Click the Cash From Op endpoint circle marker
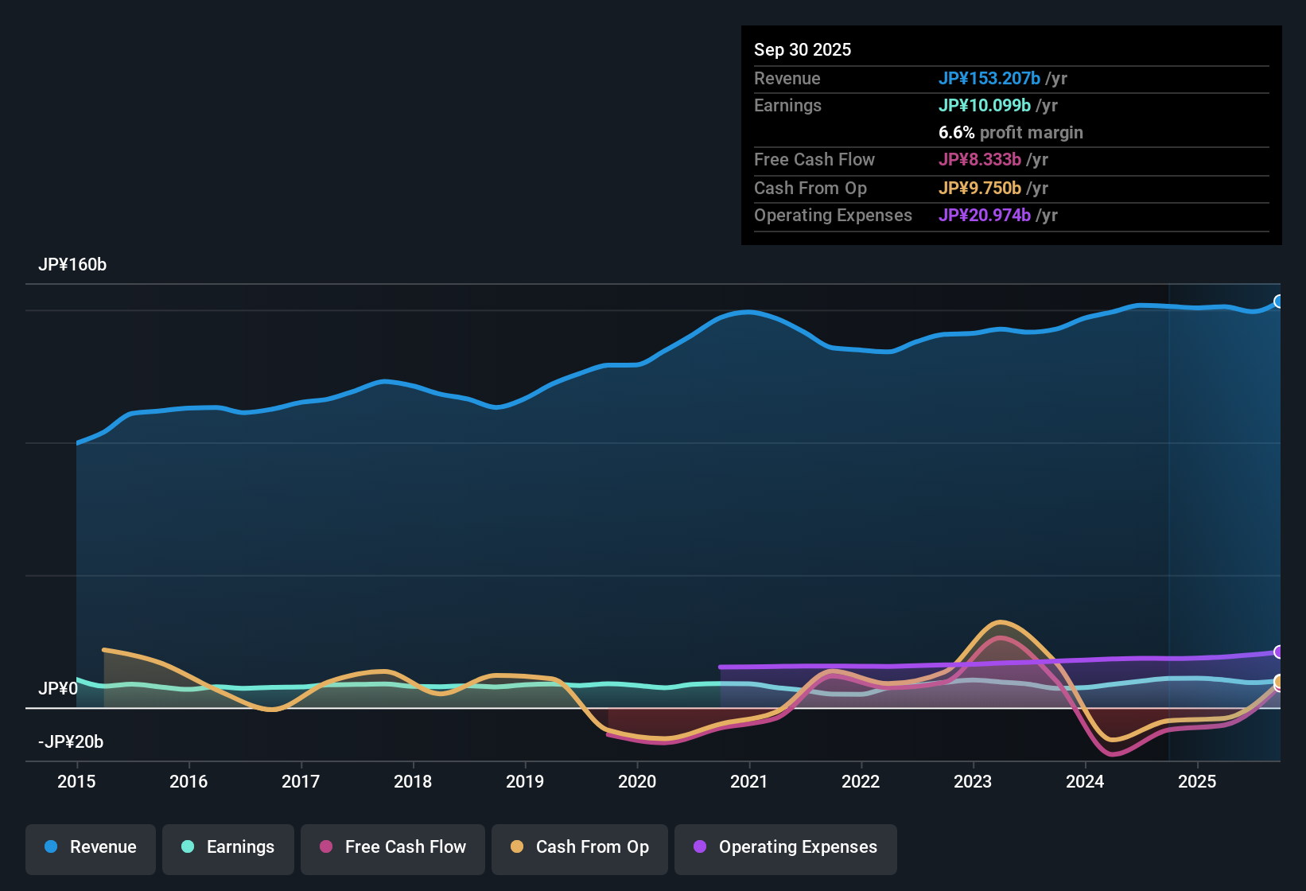 tap(1279, 683)
